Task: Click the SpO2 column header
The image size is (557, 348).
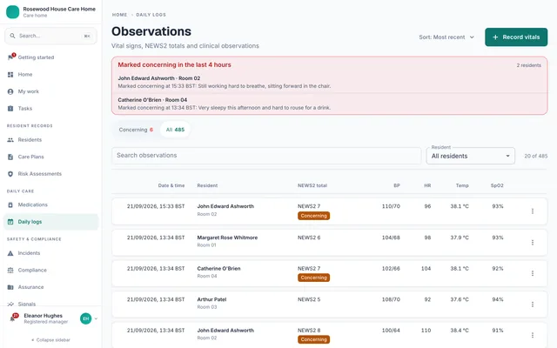Action: pyautogui.click(x=497, y=185)
